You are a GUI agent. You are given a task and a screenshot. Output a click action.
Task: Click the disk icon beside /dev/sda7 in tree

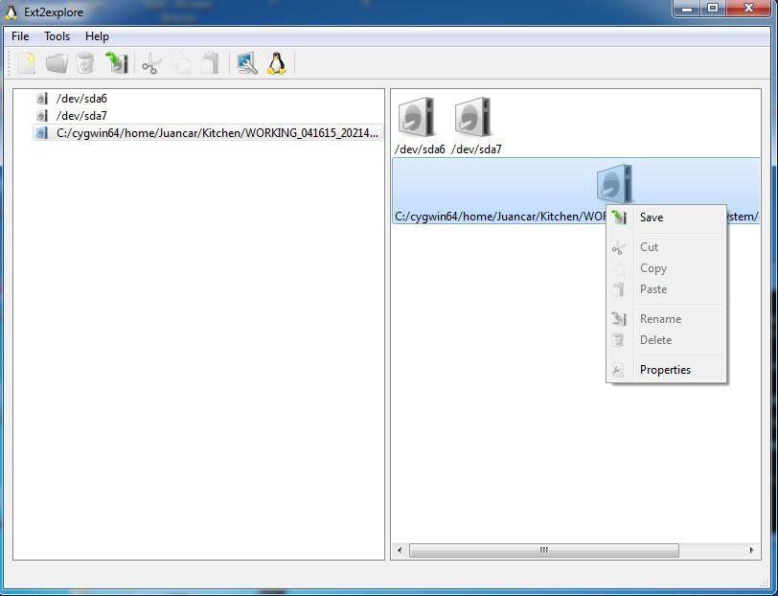tap(42, 116)
